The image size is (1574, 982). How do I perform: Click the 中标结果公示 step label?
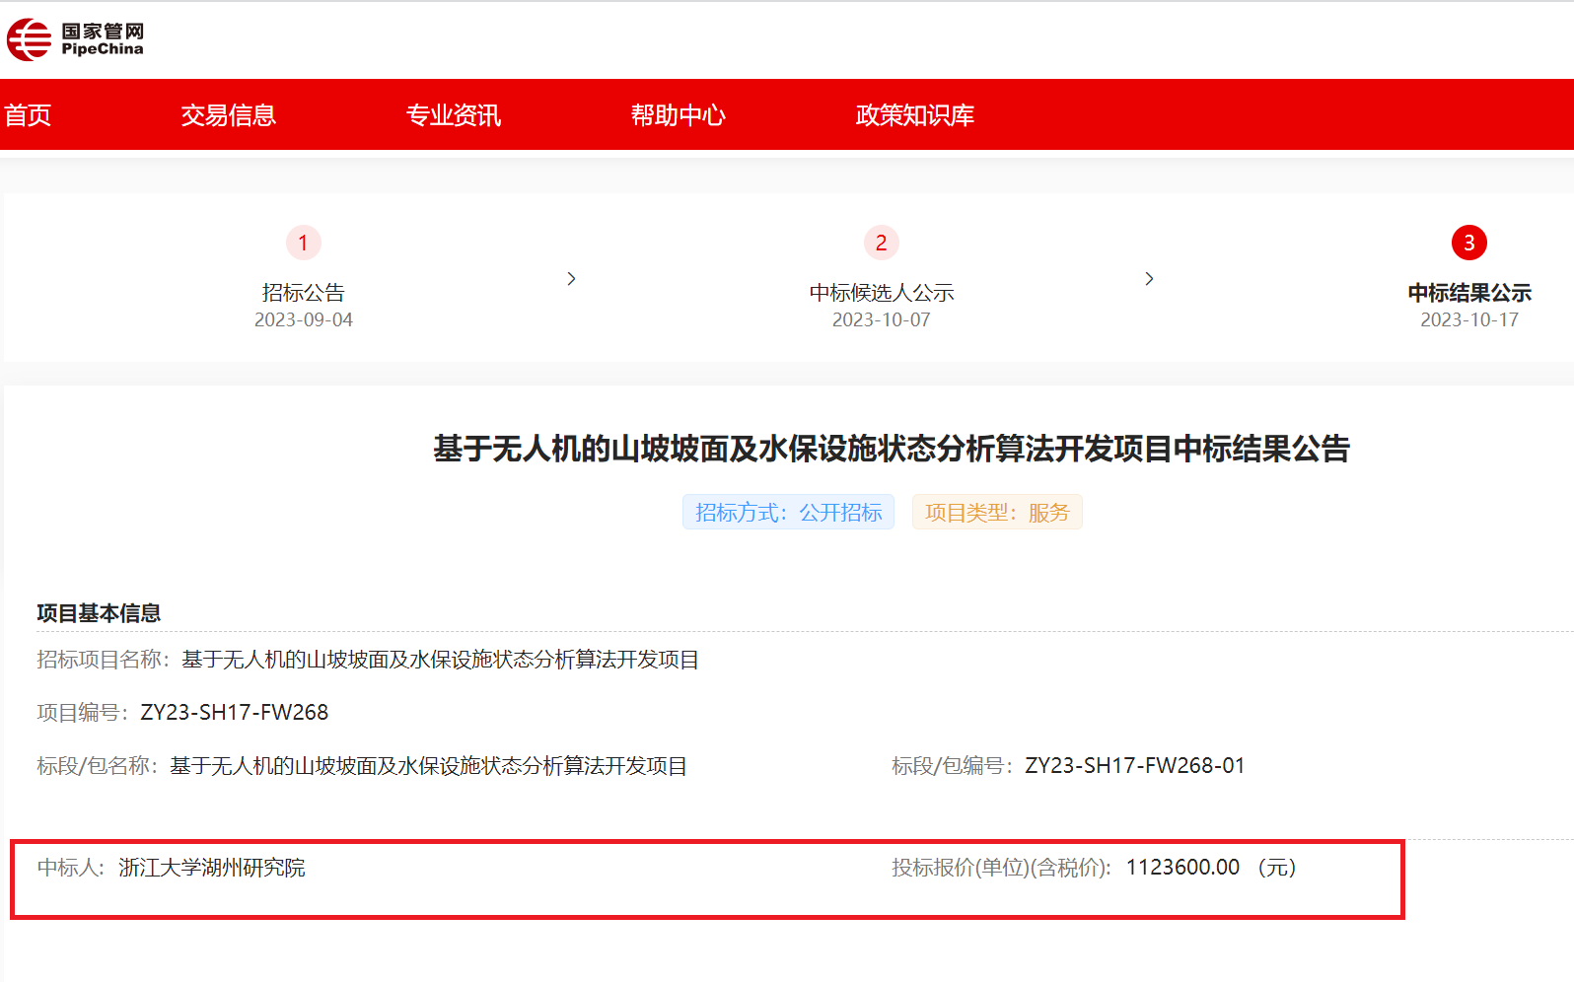(x=1468, y=293)
